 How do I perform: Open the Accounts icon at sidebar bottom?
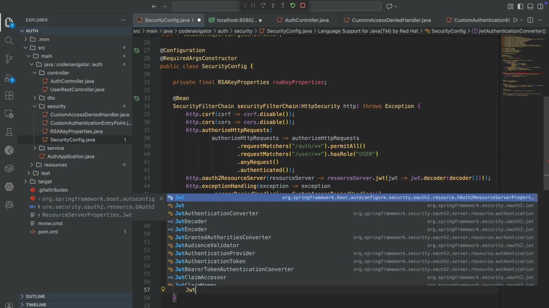(9, 305)
